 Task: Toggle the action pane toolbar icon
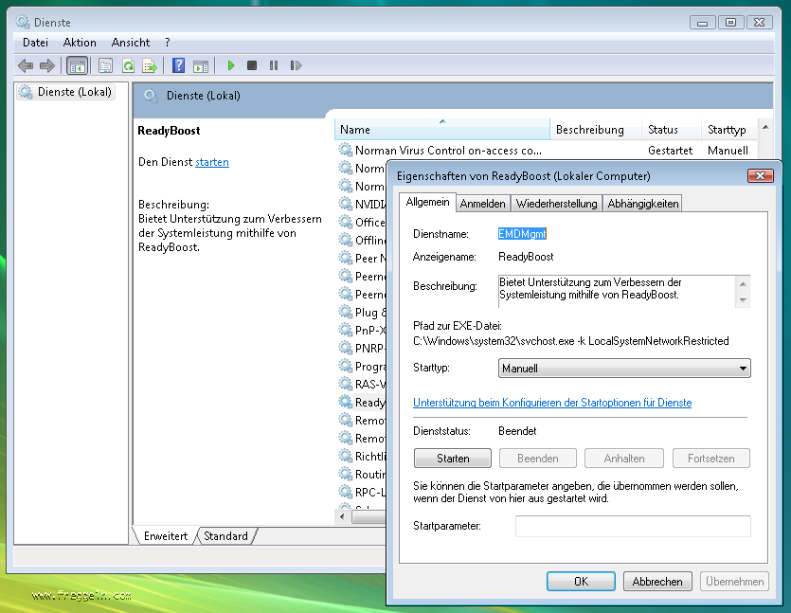[x=201, y=65]
